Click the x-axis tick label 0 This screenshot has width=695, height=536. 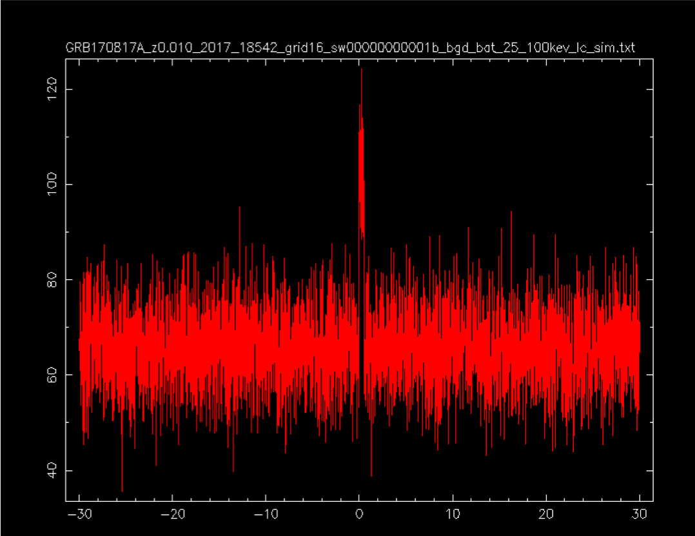[x=359, y=514]
